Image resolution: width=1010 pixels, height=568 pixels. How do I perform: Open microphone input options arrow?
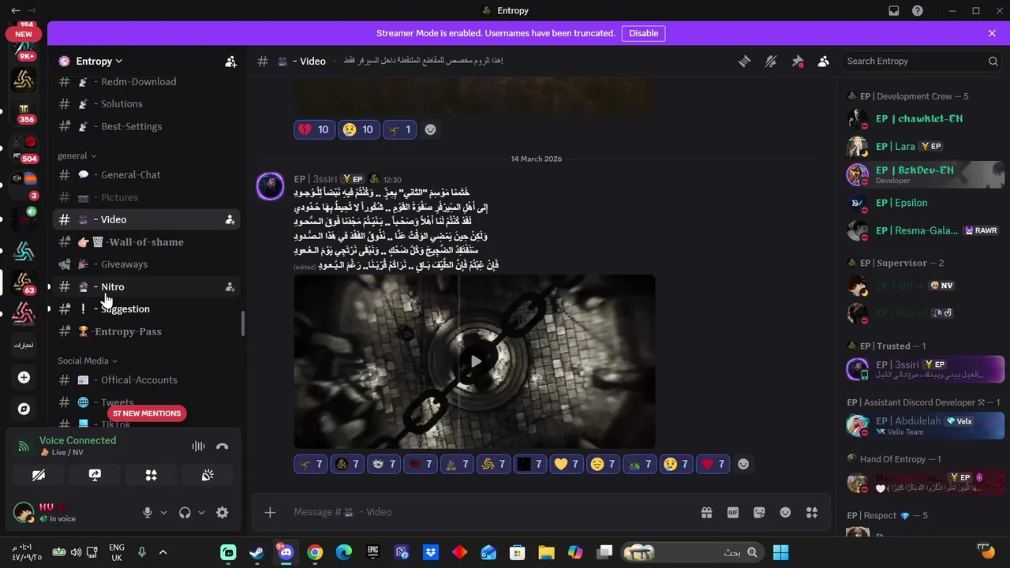(x=163, y=512)
